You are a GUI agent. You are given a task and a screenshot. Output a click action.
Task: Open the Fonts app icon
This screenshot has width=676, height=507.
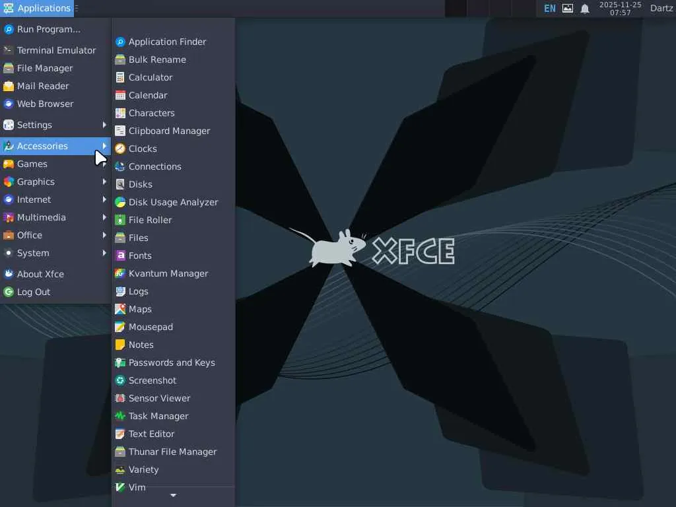click(120, 255)
